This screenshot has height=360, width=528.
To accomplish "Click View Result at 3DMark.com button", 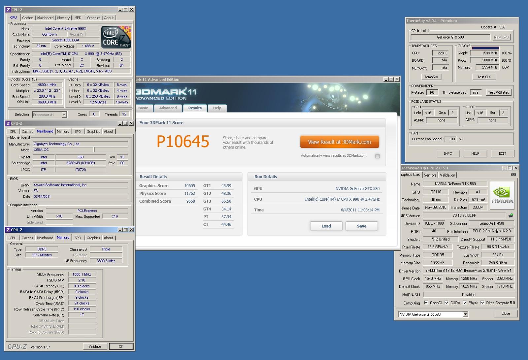I will coord(339,142).
